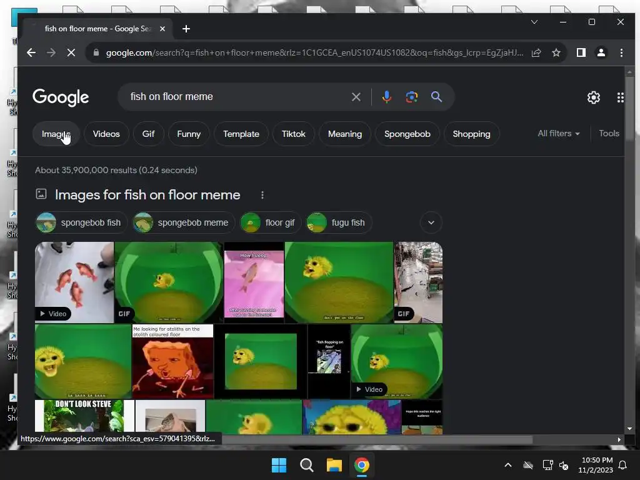Close the fish on floor meme tab
This screenshot has width=640, height=480.
[x=162, y=29]
